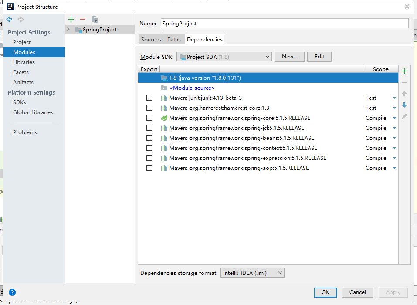Click the spring-beans library icon
This screenshot has height=305, width=417.
pos(164,138)
